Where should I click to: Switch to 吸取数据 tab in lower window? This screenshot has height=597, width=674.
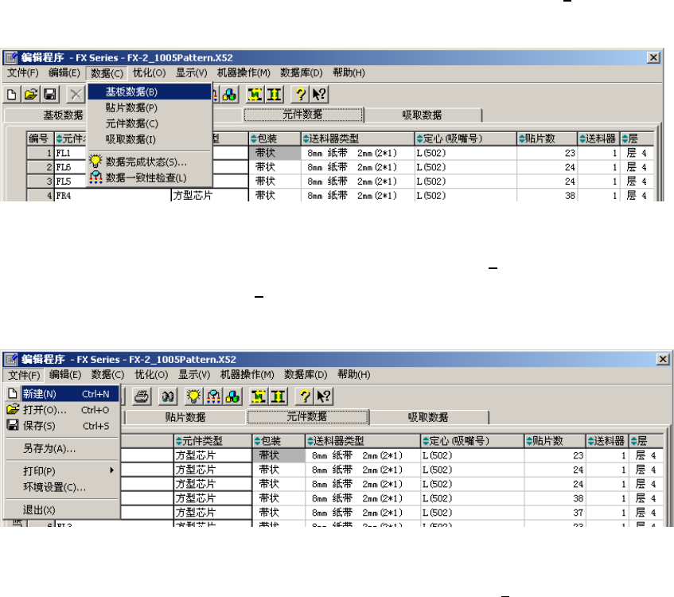click(x=428, y=417)
